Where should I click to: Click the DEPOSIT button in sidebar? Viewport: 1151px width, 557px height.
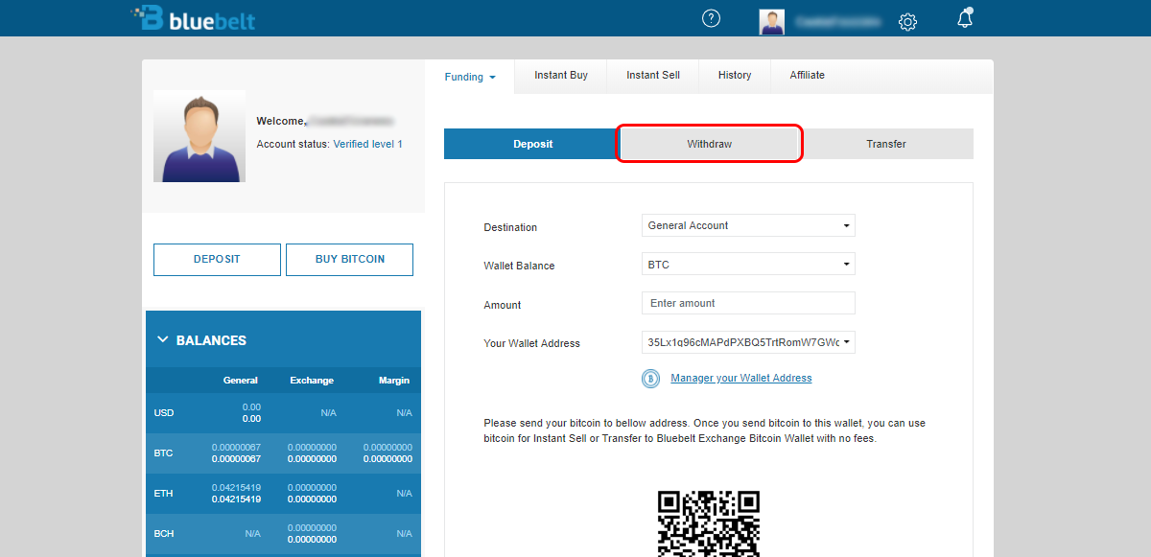click(217, 260)
